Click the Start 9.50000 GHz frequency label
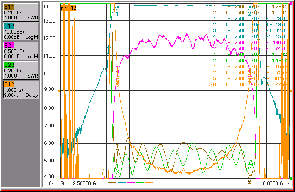This screenshot has width=295, height=192. (x=81, y=183)
